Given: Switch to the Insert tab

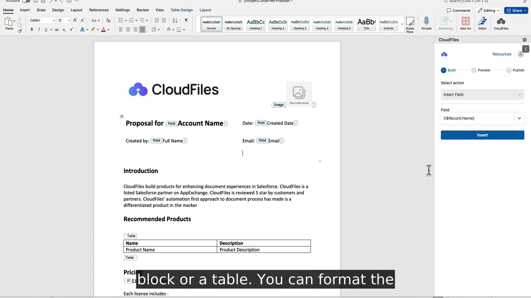Looking at the screenshot, I should pyautogui.click(x=24, y=10).
